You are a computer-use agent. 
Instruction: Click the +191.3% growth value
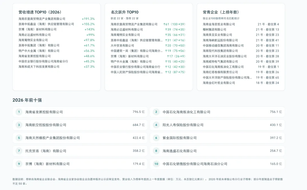pyautogui.click(x=88, y=19)
